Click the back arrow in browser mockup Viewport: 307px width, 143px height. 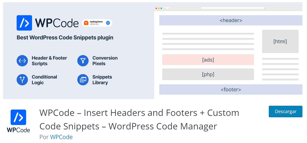point(165,8)
